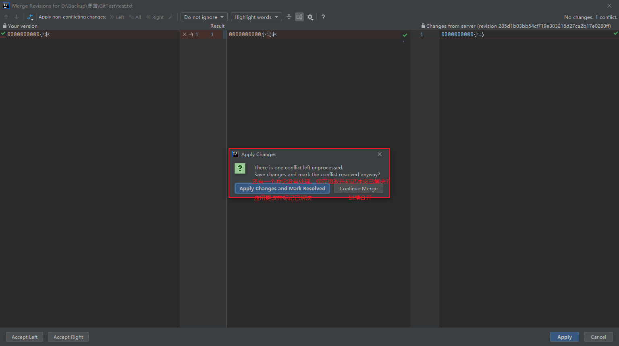Click server pane line 0000000000小马

463,34
